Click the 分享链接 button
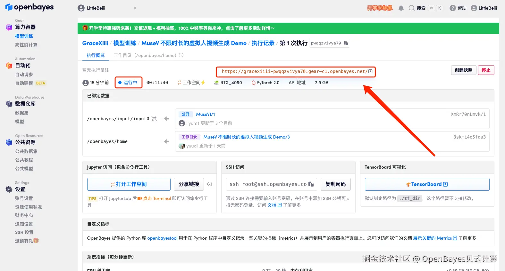The width and height of the screenshot is (505, 271). coord(189,184)
